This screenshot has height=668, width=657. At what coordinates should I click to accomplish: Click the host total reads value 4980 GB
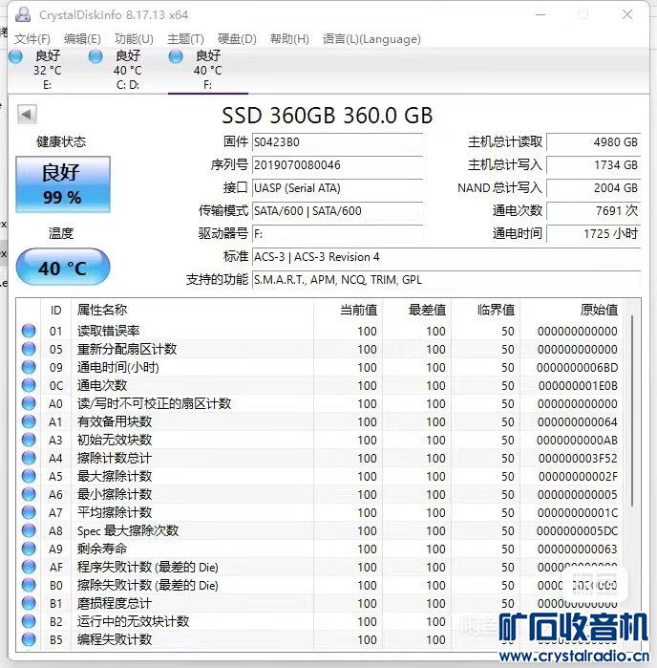tap(594, 141)
